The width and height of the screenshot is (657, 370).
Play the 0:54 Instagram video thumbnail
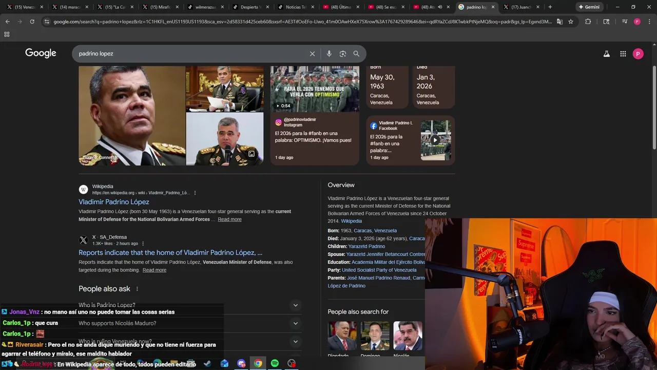(x=315, y=89)
